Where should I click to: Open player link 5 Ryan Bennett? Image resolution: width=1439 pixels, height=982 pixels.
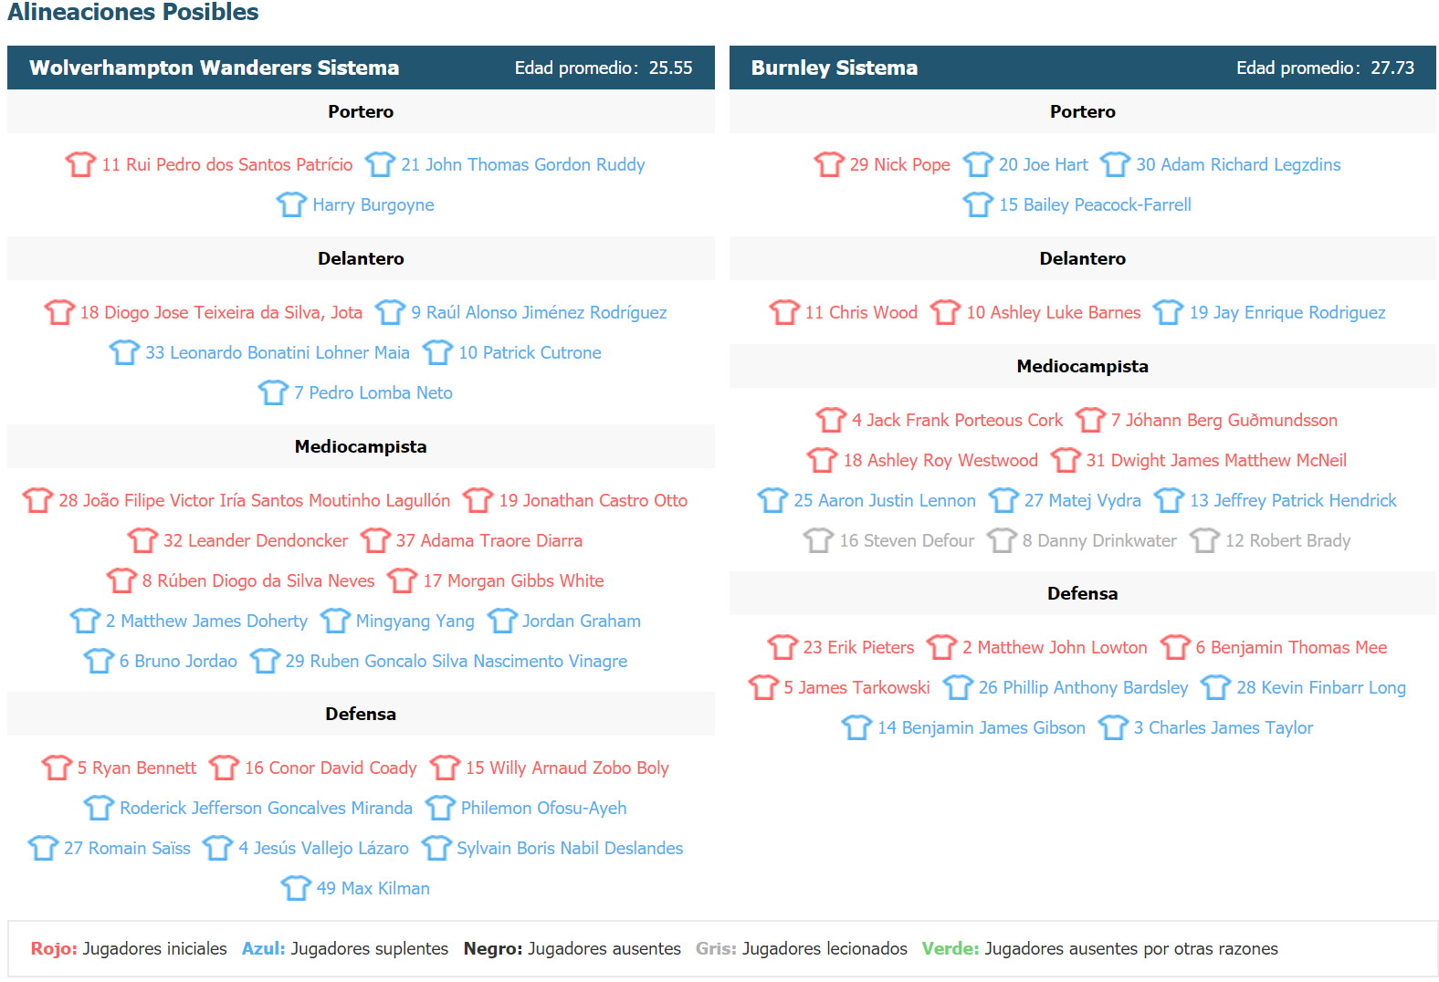point(137,768)
